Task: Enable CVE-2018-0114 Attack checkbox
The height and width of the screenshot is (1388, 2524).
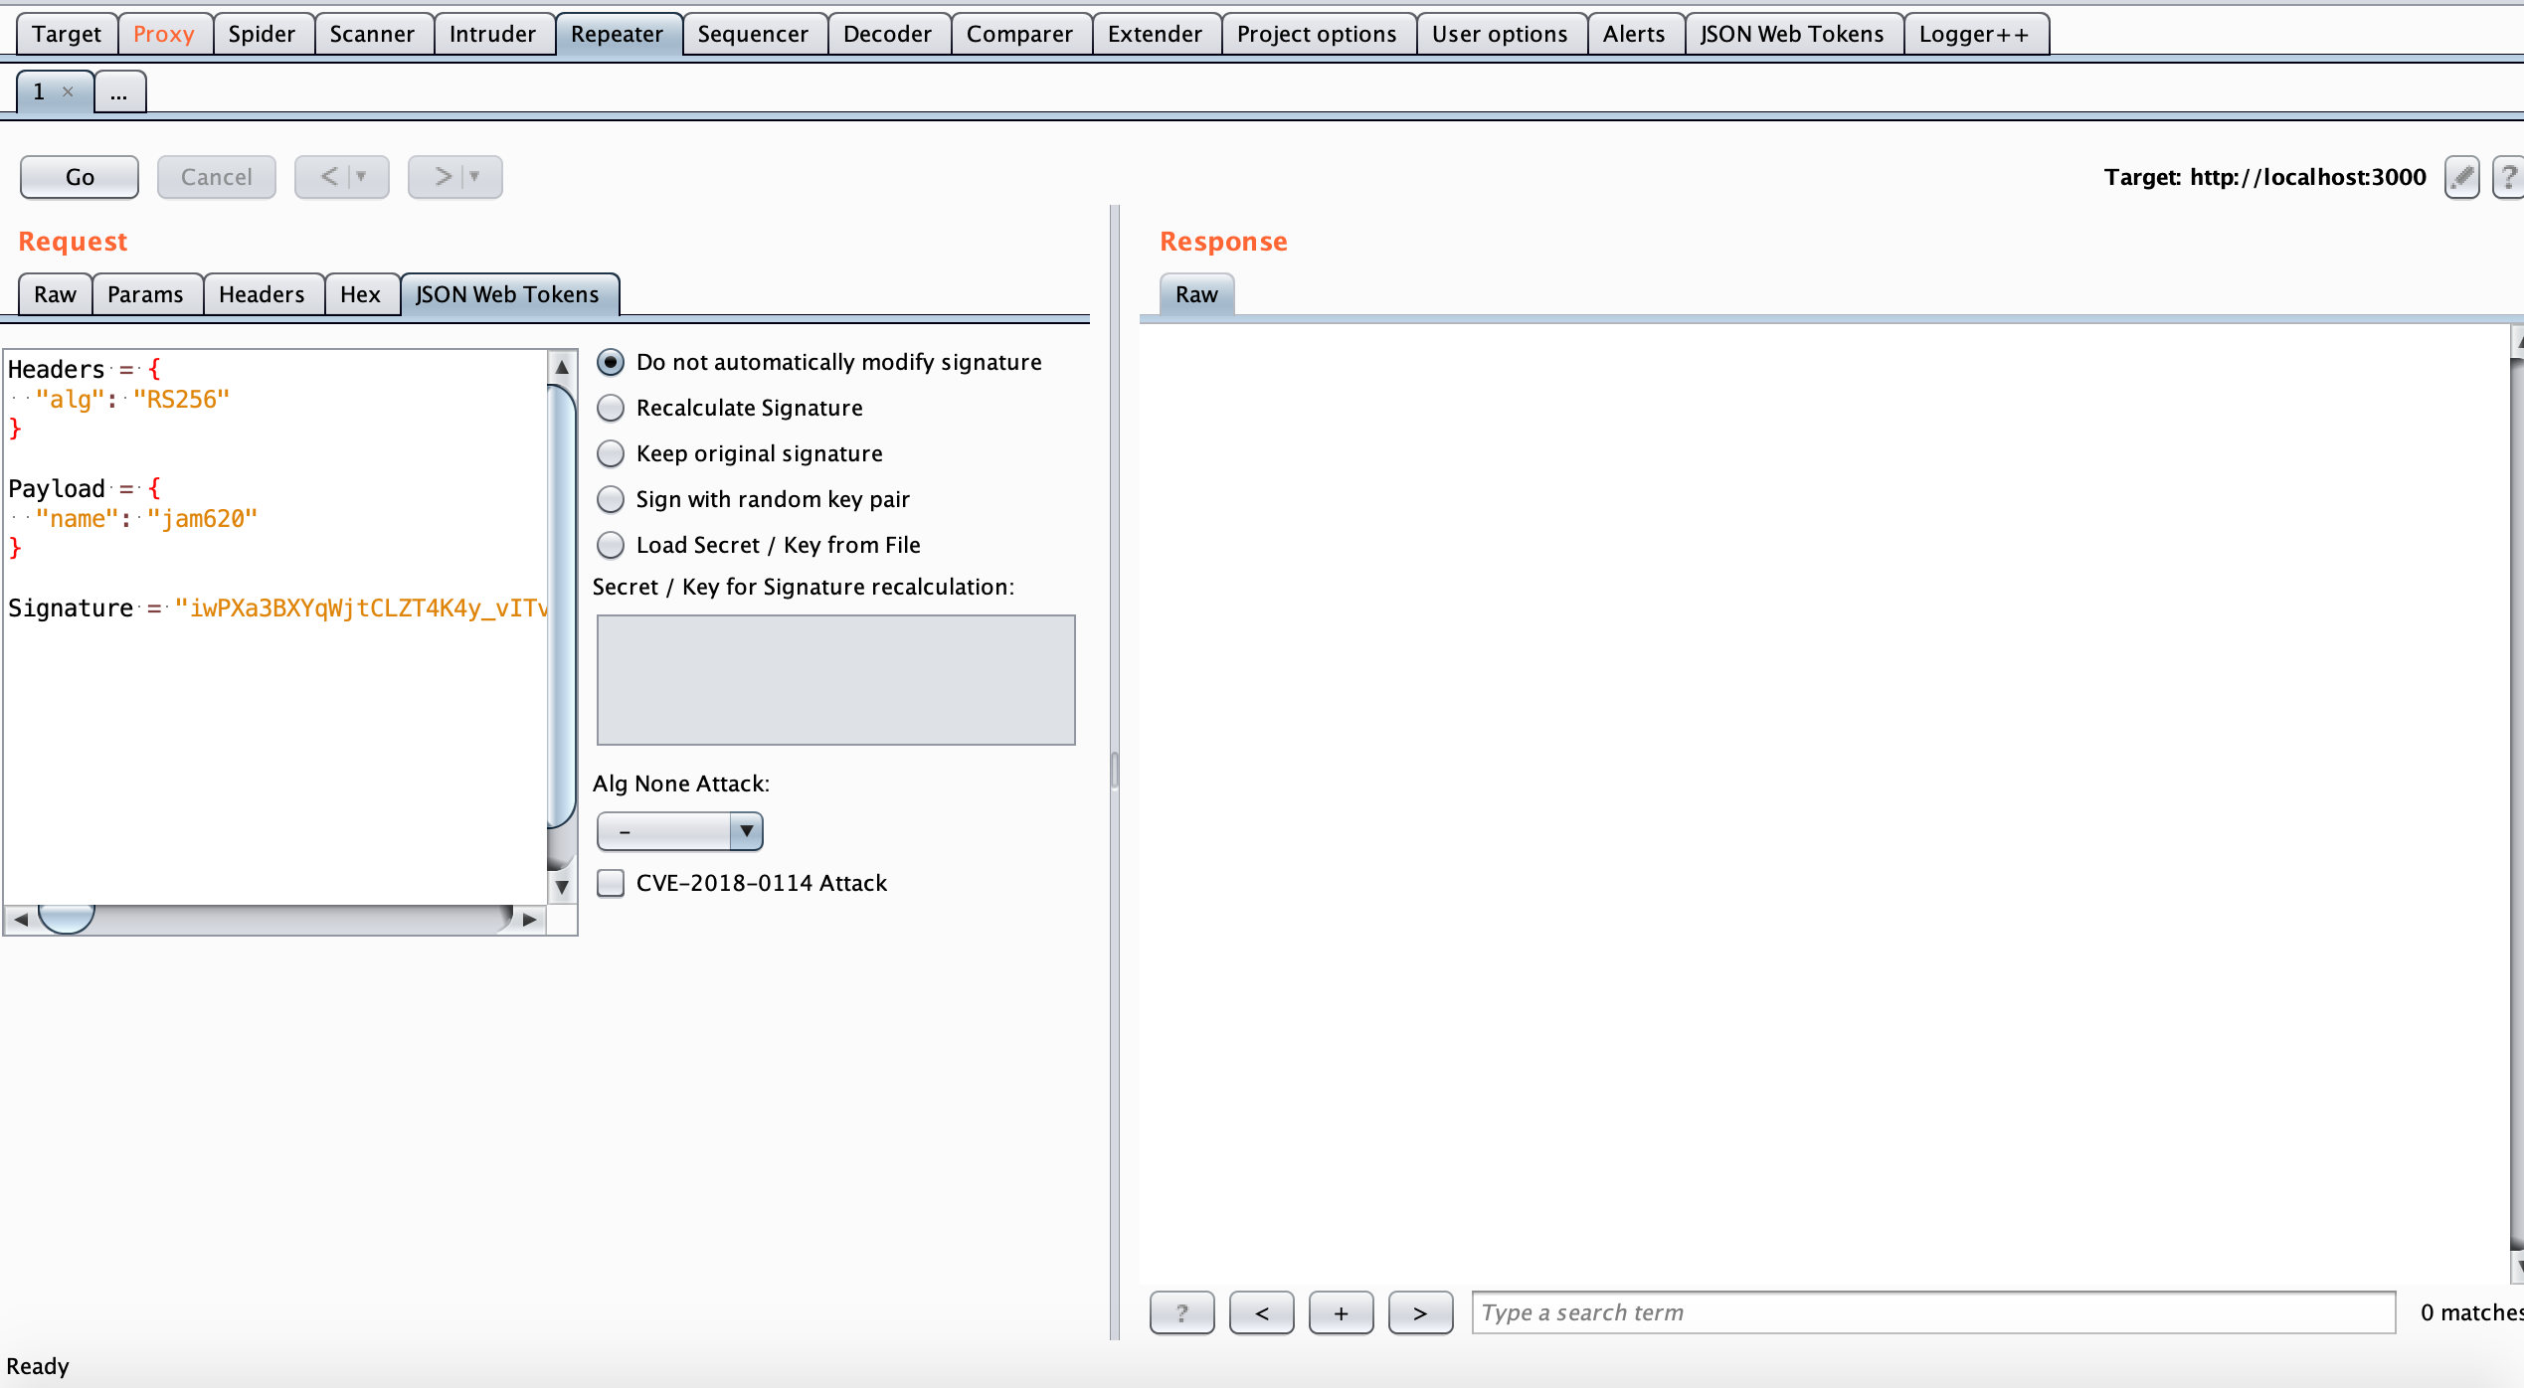Action: point(611,883)
